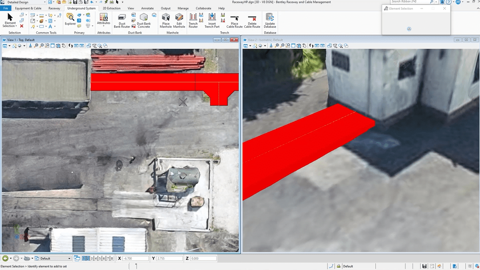Toggle view 1 button off

pyautogui.click(x=84, y=258)
